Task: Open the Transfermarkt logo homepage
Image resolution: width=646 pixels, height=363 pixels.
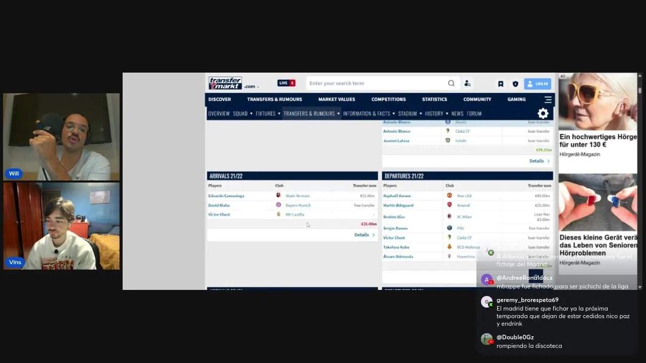Action: coord(225,83)
